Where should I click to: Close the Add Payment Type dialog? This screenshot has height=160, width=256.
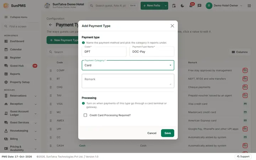pos(172,26)
